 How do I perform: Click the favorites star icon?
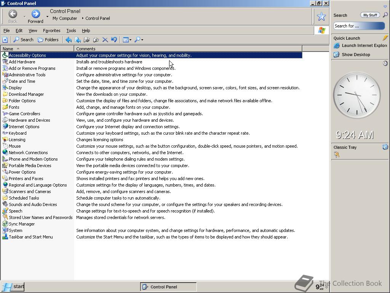pyautogui.click(x=321, y=16)
